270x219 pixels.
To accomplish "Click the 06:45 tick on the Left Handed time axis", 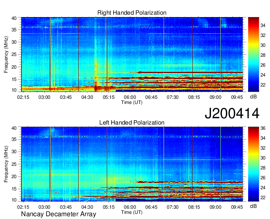I will pos(151,207).
